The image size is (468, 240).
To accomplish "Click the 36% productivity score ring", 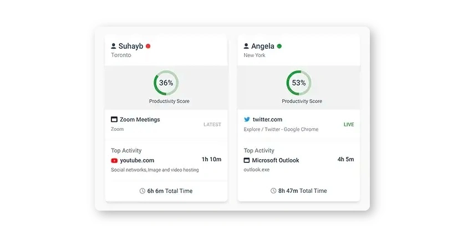I will [166, 83].
